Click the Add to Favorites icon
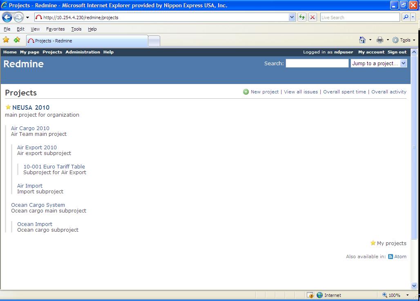Image resolution: width=420 pixels, height=301 pixels. pyautogui.click(x=17, y=40)
